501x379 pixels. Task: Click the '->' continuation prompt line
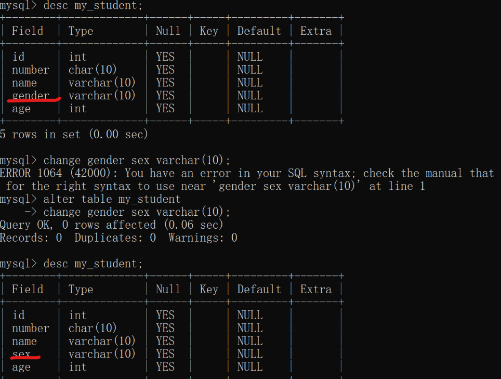tap(127, 212)
